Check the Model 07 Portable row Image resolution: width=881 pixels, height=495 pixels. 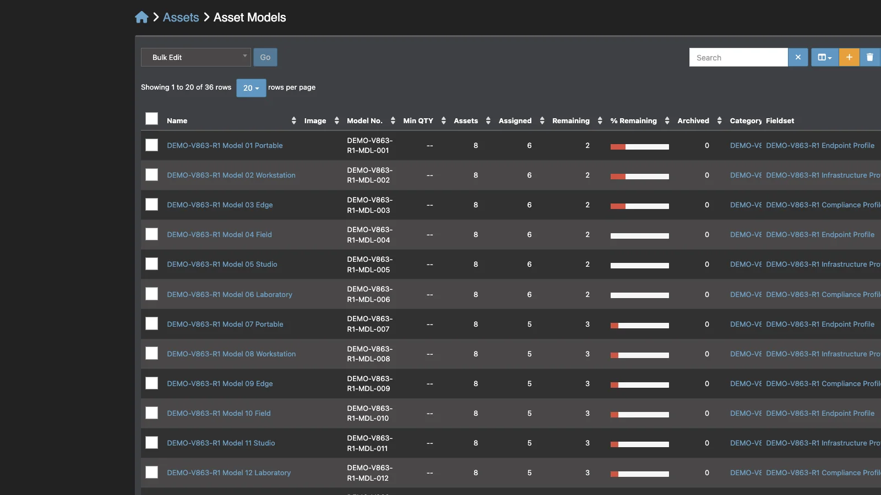click(151, 323)
